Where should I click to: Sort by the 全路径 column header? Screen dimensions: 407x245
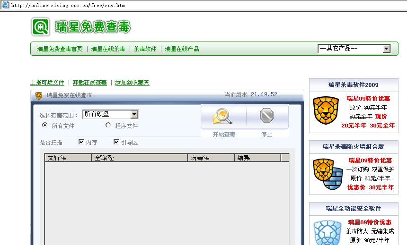(140, 158)
